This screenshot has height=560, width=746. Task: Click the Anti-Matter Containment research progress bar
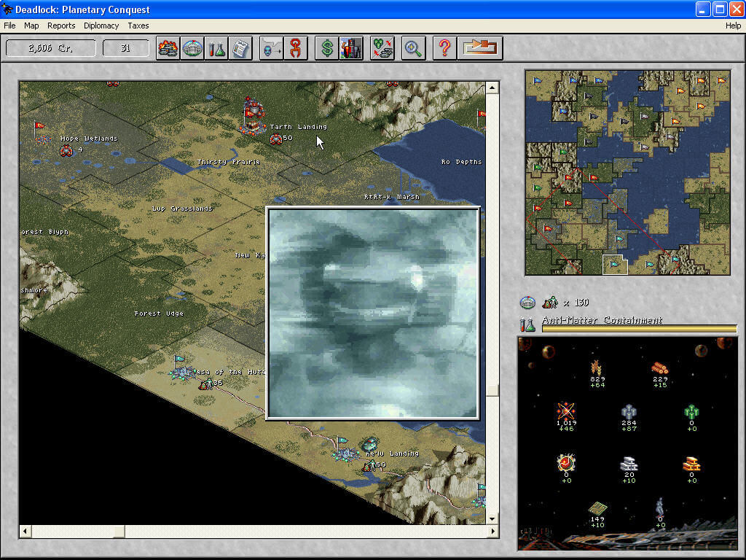pos(640,329)
